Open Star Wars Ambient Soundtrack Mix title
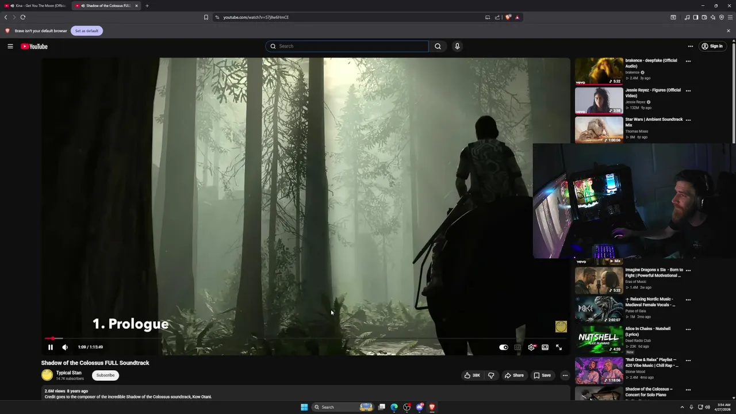The image size is (736, 414). 654,122
